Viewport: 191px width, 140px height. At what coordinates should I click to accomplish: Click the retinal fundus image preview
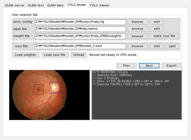[49, 95]
